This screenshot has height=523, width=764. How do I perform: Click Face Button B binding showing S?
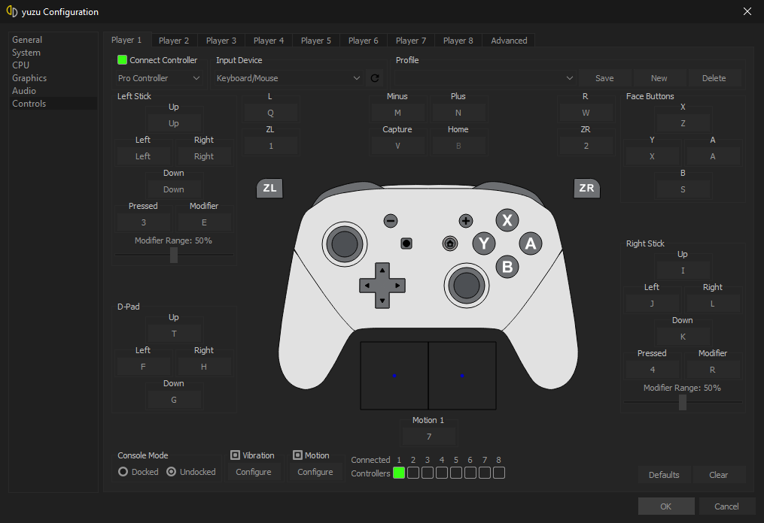tap(683, 189)
